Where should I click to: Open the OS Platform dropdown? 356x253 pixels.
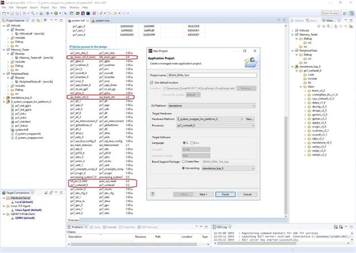click(252, 105)
